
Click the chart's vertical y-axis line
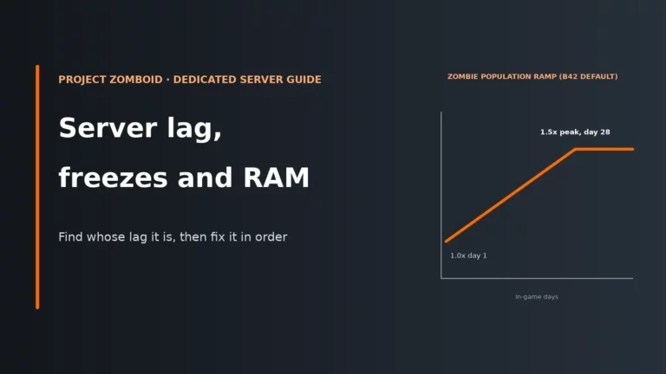pos(441,195)
